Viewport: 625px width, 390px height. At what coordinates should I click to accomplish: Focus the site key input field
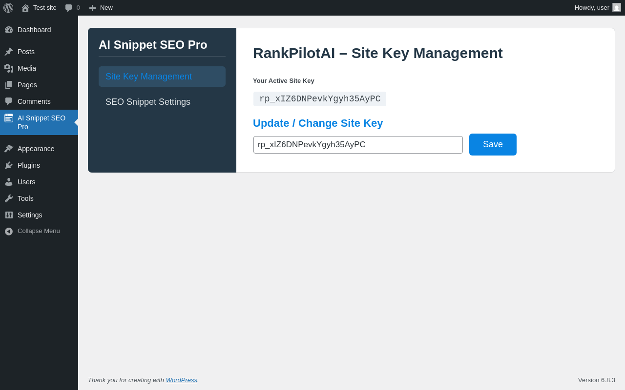click(358, 145)
